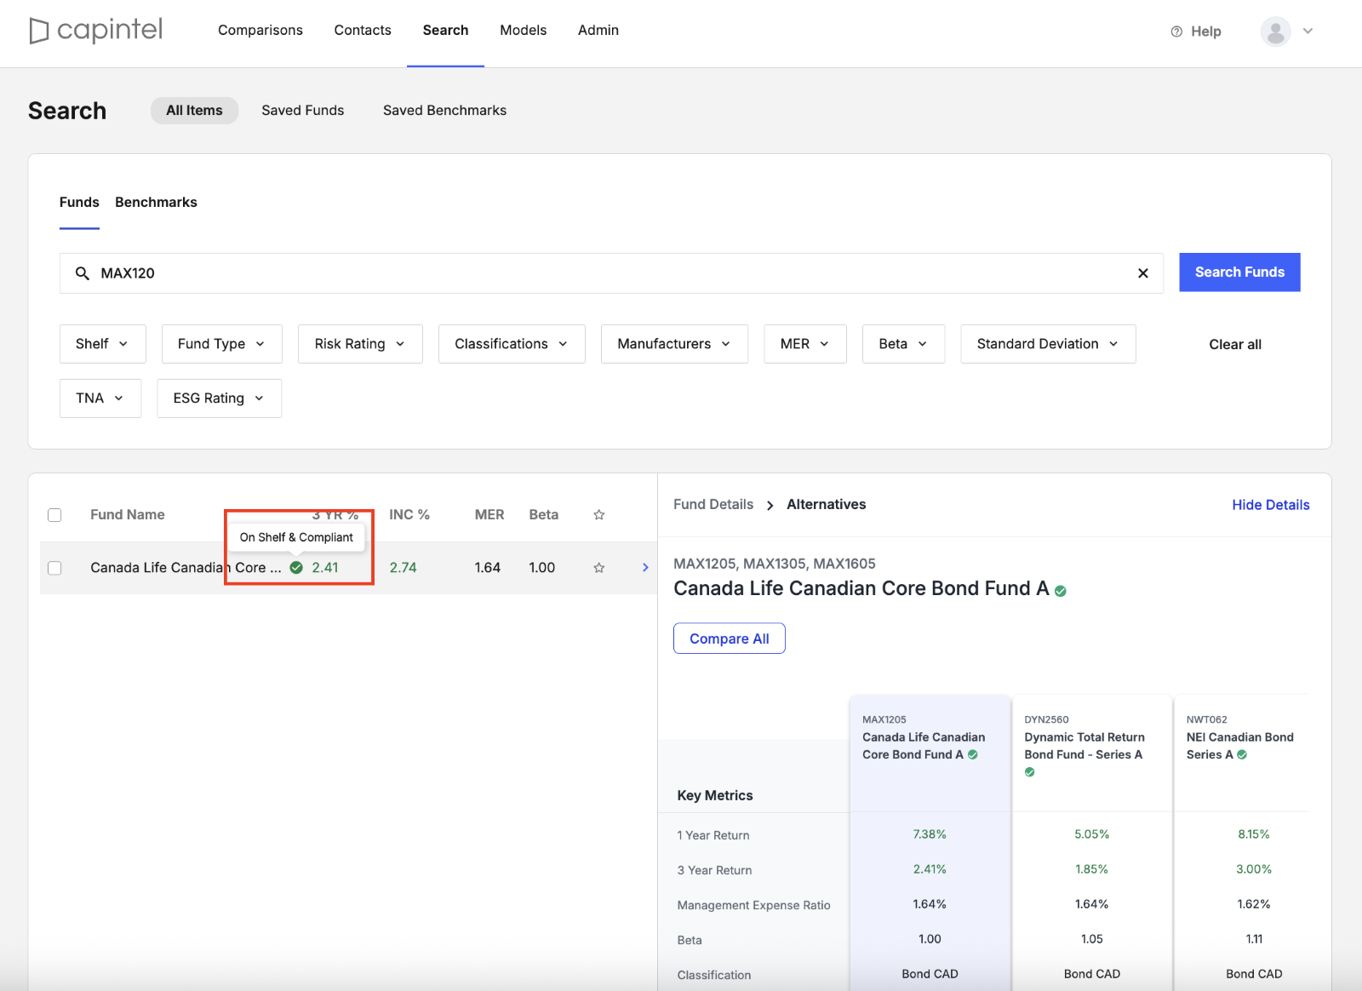Sort by Beta column header

pos(544,515)
